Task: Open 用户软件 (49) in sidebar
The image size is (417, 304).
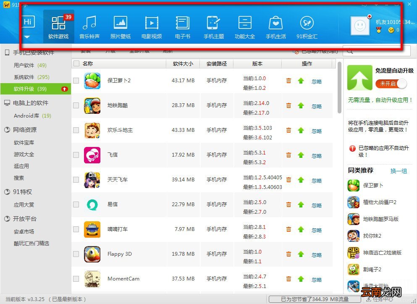Action: 30,65
